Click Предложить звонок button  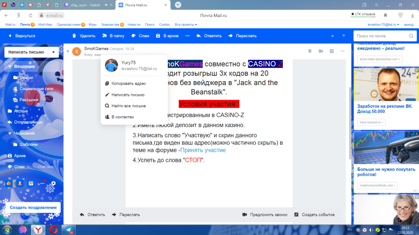(265, 215)
